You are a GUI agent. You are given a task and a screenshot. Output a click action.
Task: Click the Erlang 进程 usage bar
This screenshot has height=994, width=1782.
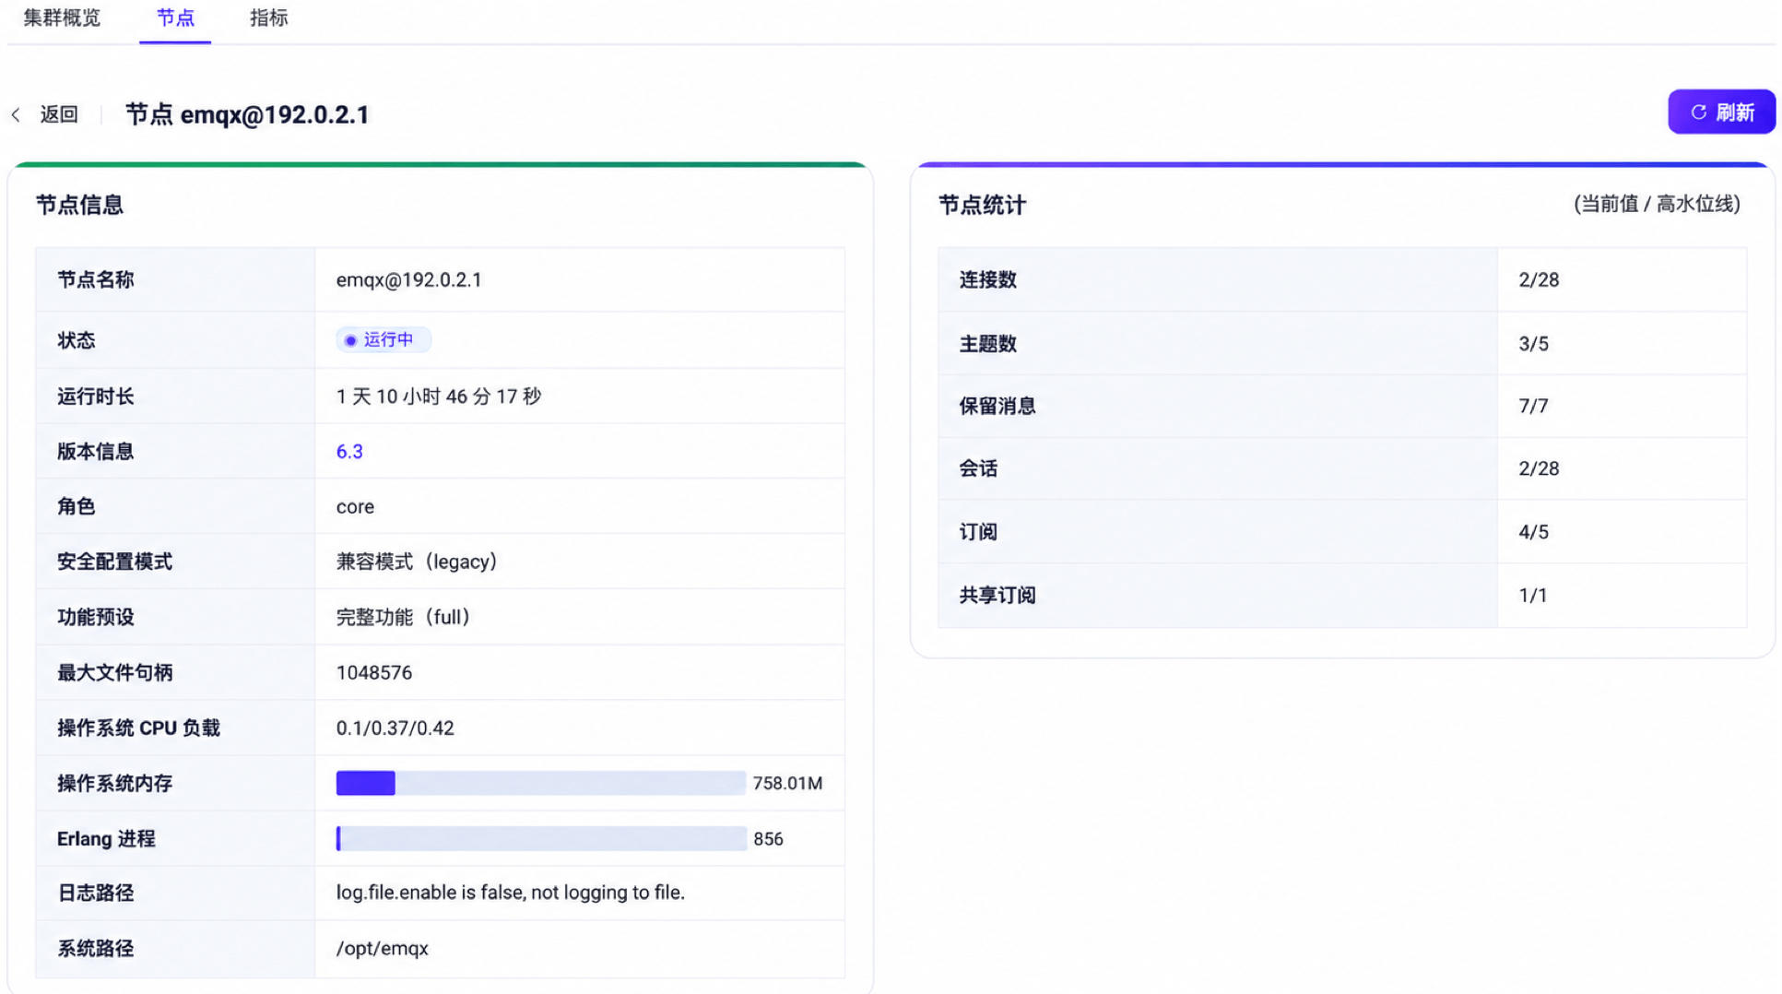point(540,838)
